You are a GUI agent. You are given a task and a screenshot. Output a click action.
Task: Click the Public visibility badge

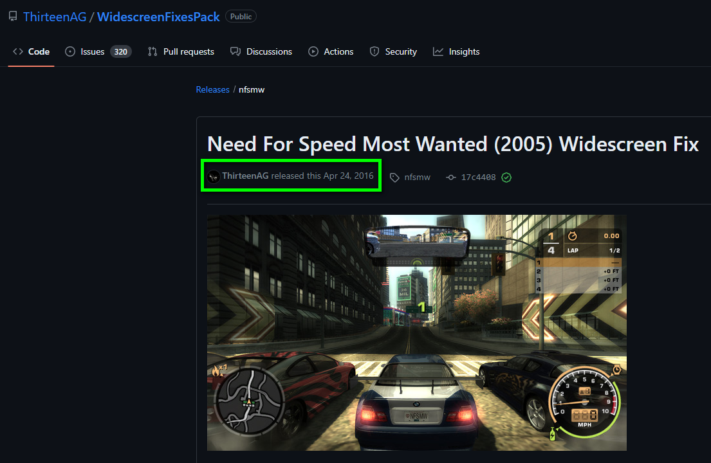[241, 16]
